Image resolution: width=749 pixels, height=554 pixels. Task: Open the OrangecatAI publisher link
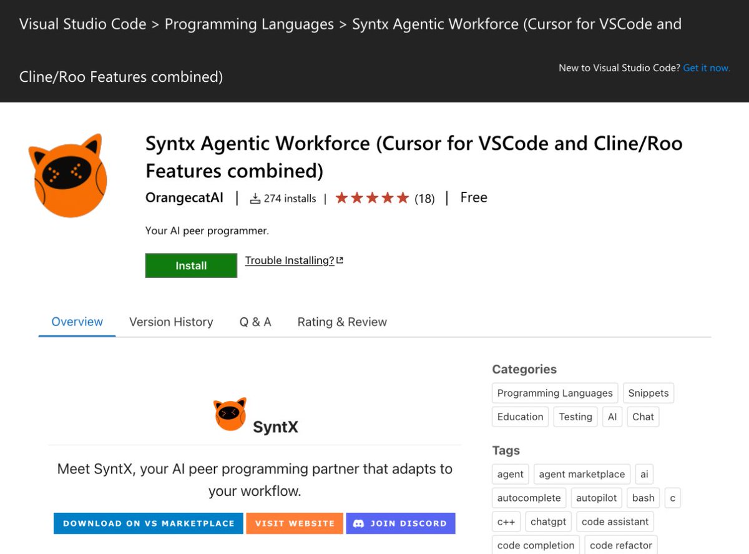click(184, 198)
